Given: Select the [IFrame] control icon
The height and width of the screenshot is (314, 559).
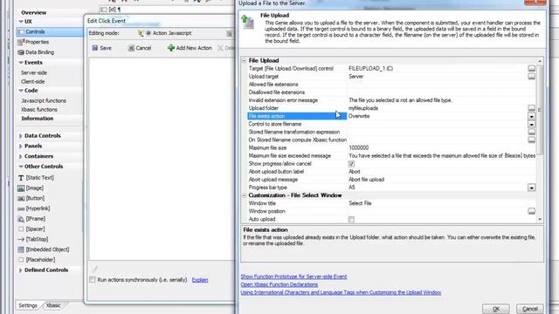Looking at the screenshot, I should 21,219.
